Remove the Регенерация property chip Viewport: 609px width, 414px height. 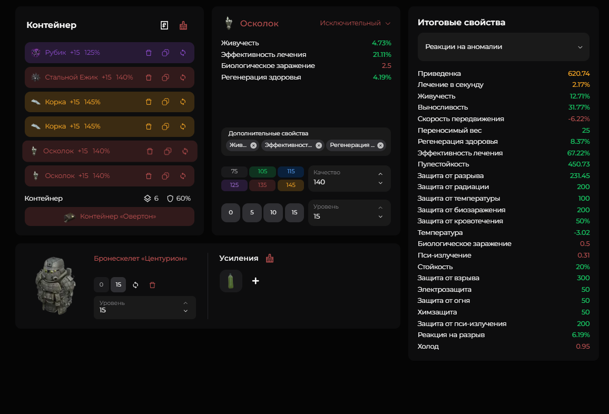pos(380,146)
